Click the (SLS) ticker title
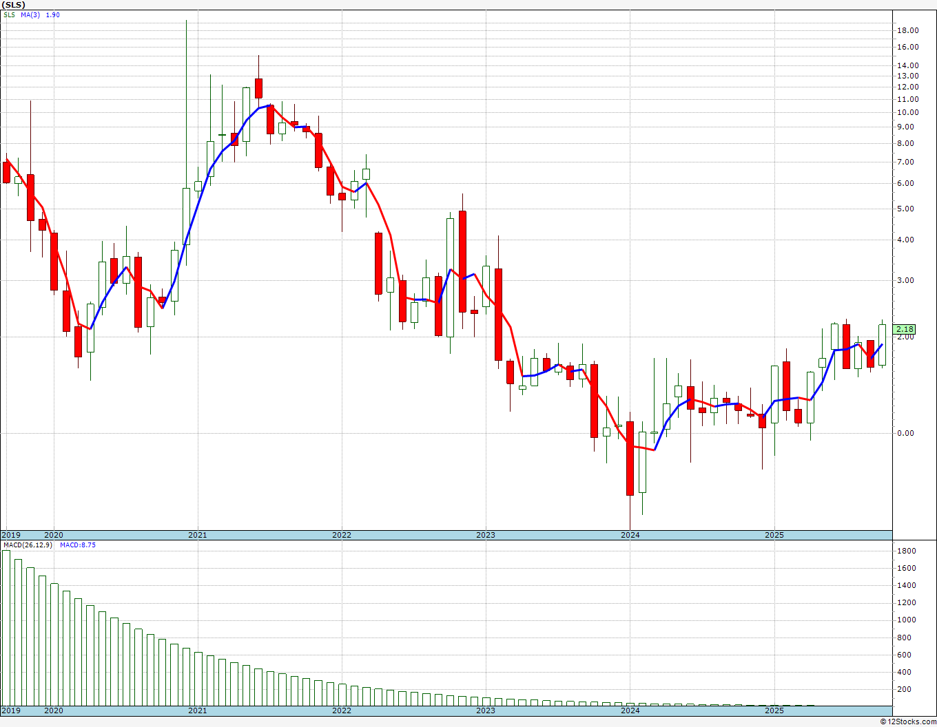 coord(14,5)
